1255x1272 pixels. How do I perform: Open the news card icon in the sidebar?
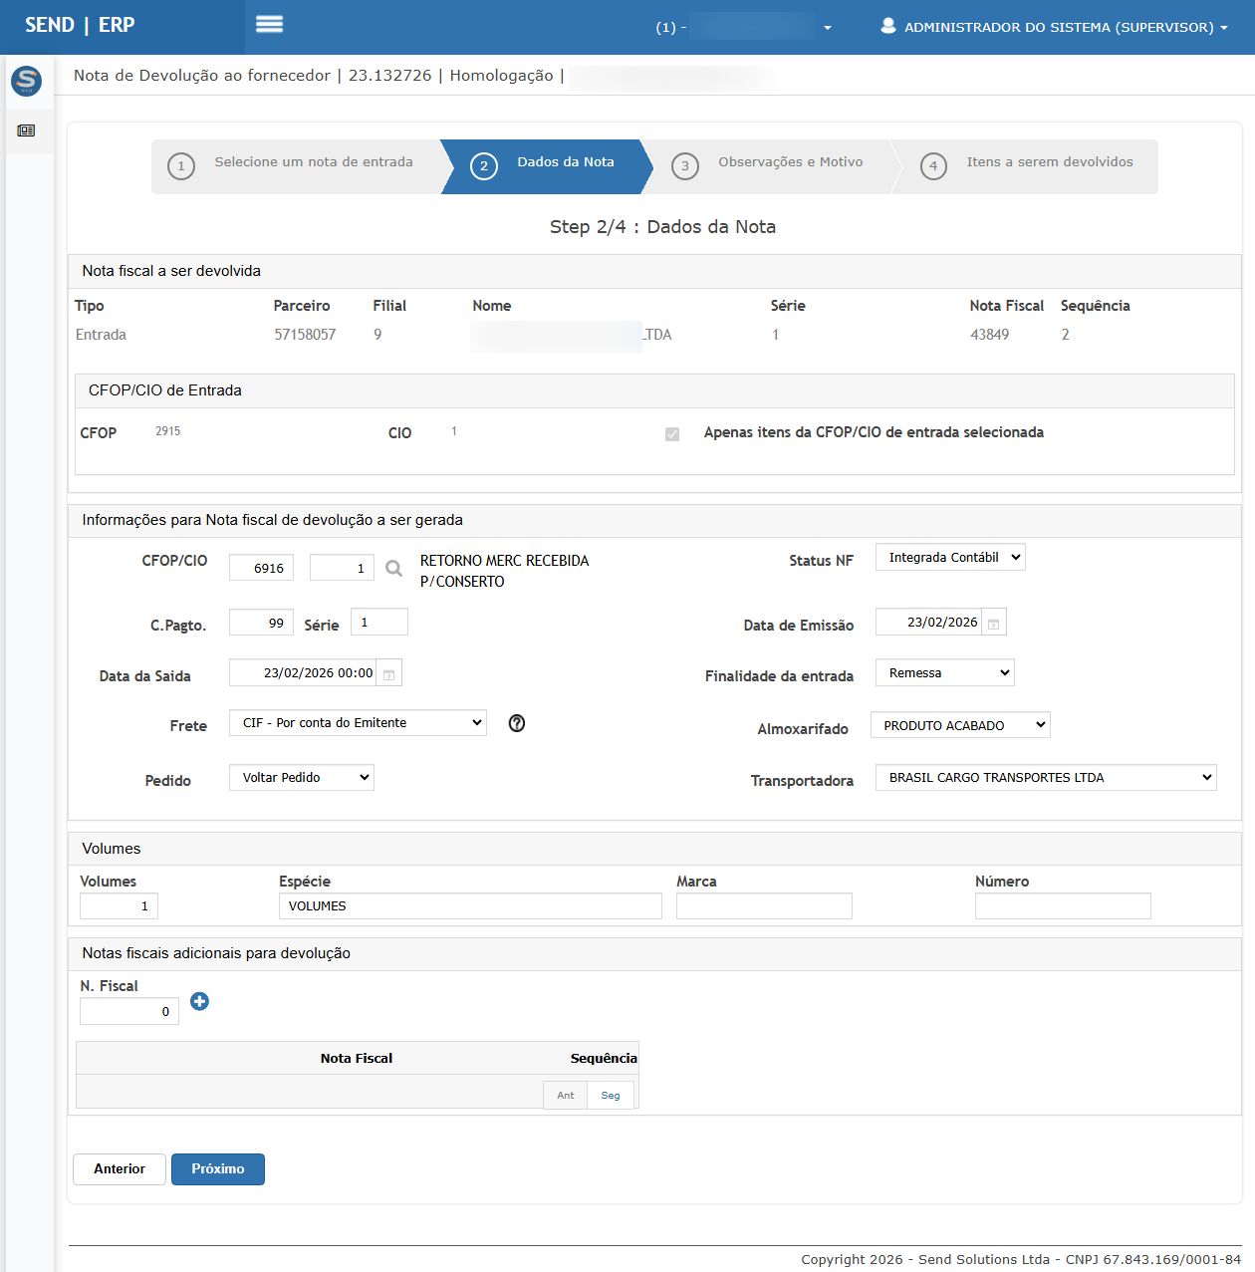tap(26, 130)
